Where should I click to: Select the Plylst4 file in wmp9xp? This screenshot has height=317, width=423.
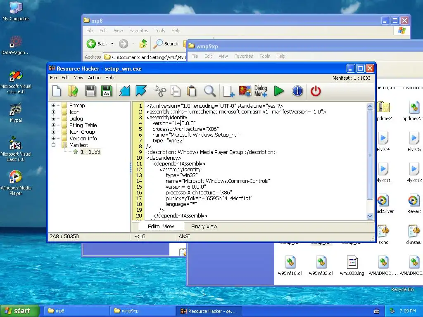(x=383, y=142)
